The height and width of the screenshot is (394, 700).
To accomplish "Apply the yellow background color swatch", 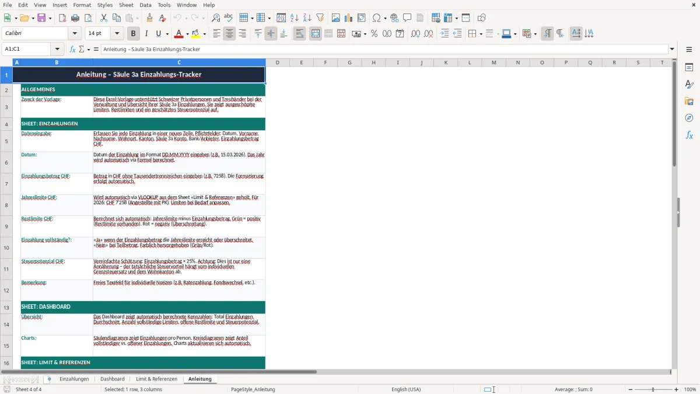I will pos(197,34).
